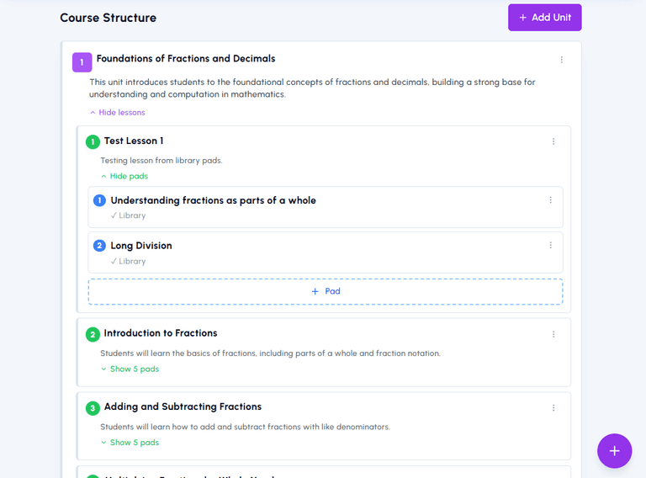Click green badge 3 for Adding and Subtracting

(x=93, y=408)
